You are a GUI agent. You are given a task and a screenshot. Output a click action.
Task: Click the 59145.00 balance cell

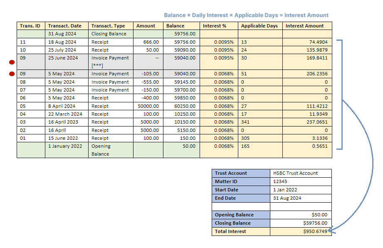tap(181, 82)
